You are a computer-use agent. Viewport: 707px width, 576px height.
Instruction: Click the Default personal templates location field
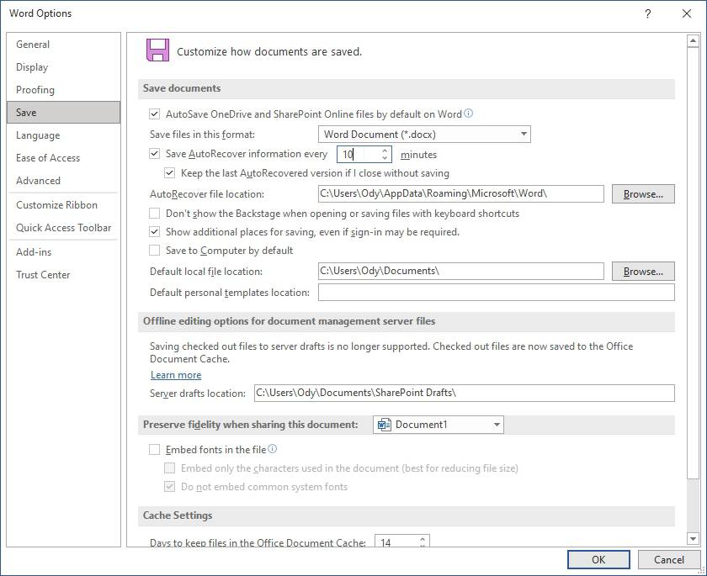point(497,293)
